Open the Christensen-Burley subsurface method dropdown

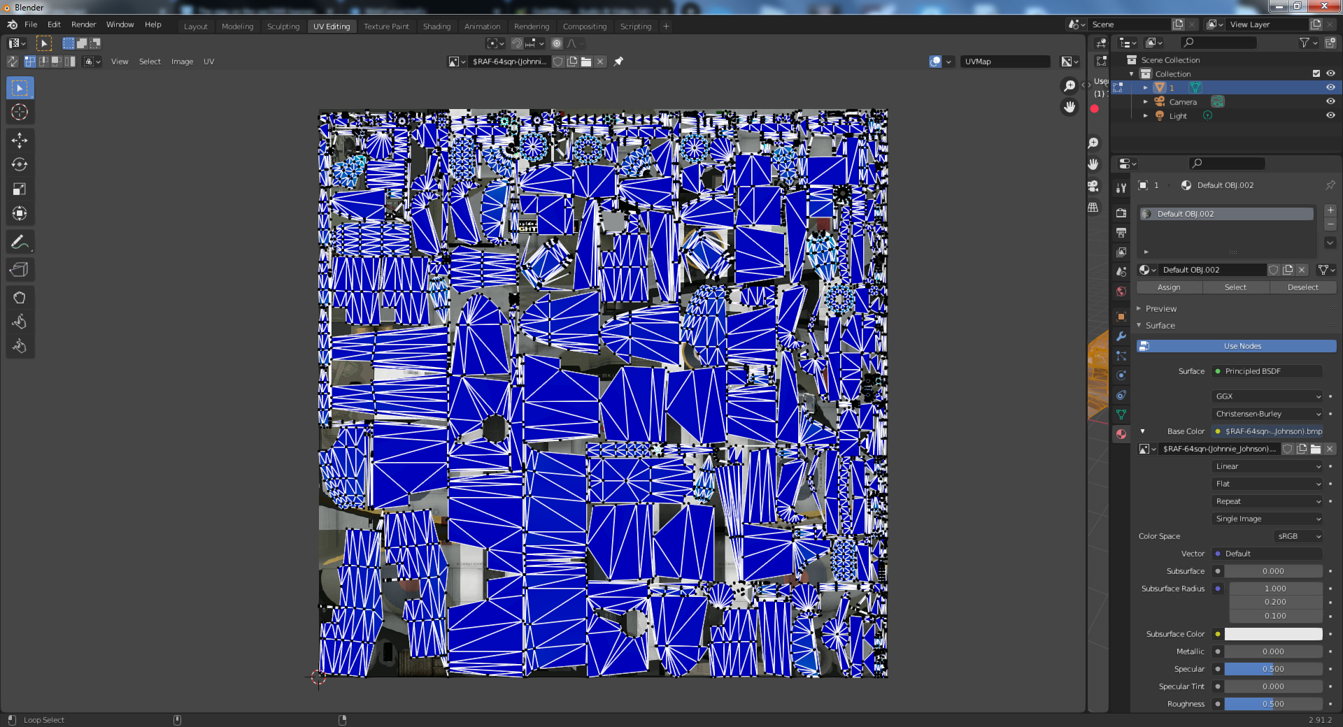(1267, 414)
